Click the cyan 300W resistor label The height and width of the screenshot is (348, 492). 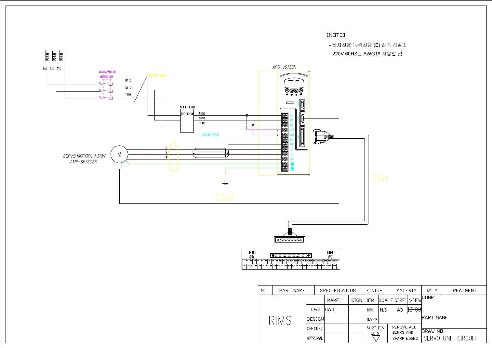210,134
